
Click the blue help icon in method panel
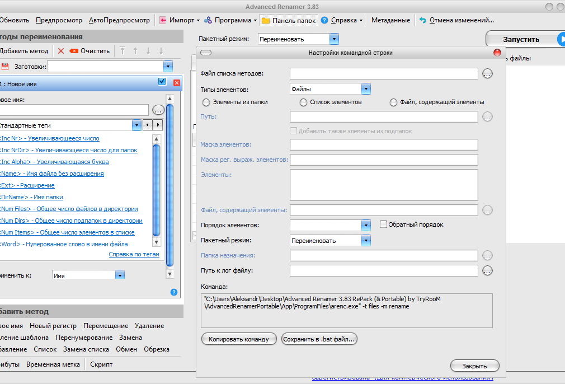pos(173,292)
